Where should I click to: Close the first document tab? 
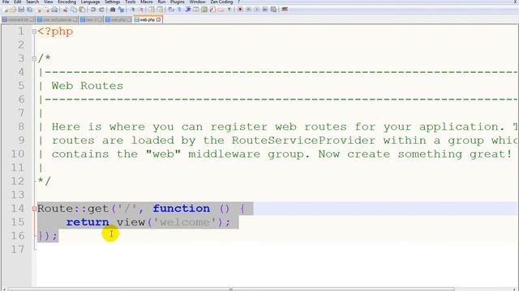coord(32,19)
